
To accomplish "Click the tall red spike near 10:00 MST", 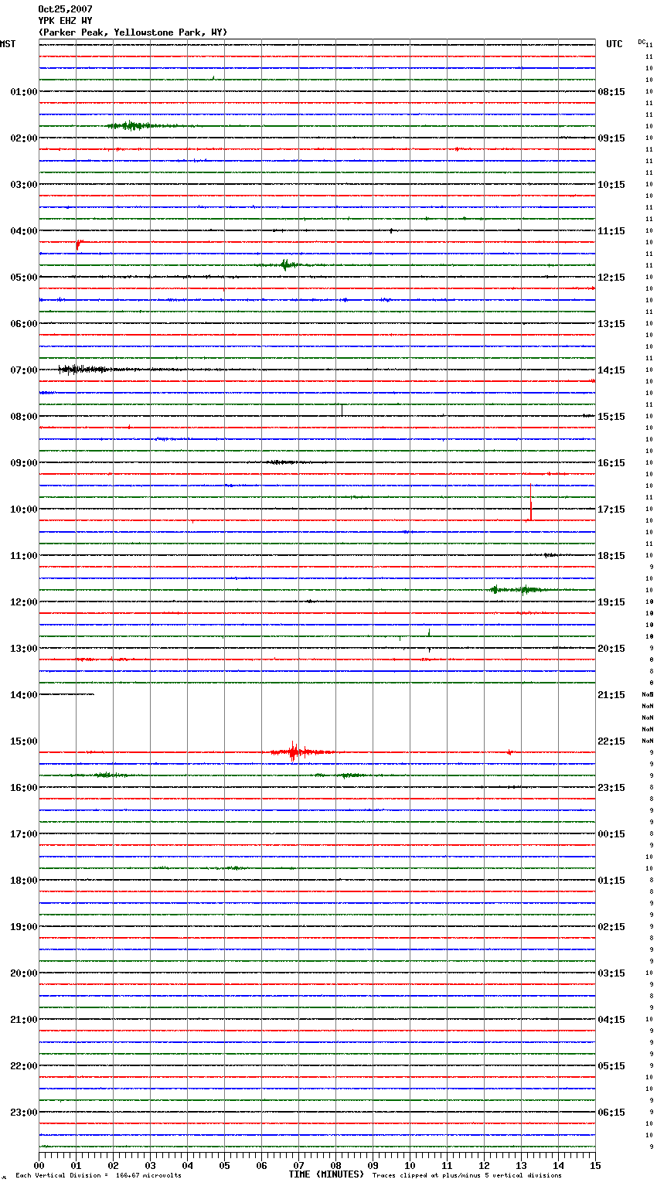I will (531, 503).
